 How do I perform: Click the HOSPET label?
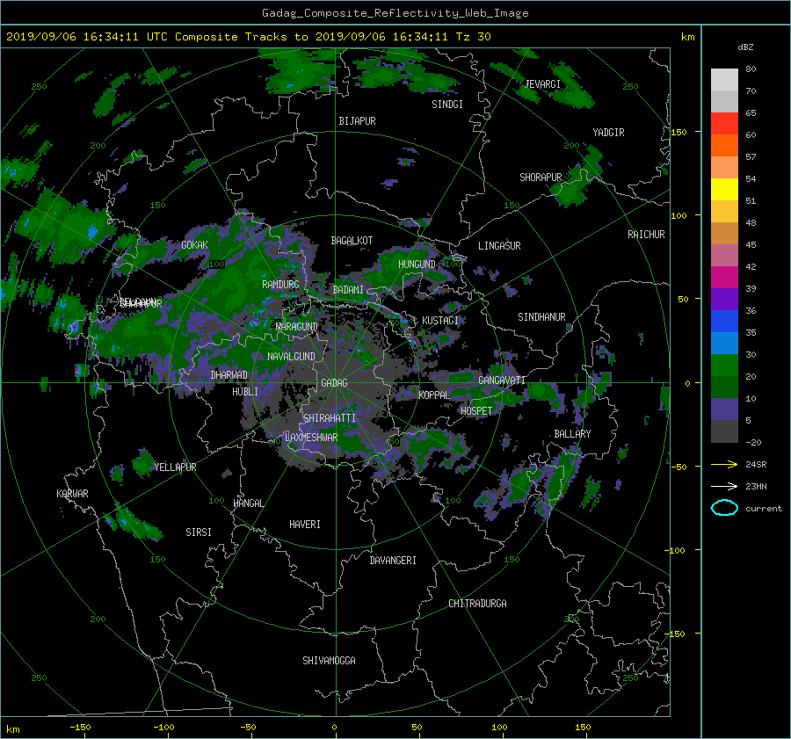pos(476,411)
